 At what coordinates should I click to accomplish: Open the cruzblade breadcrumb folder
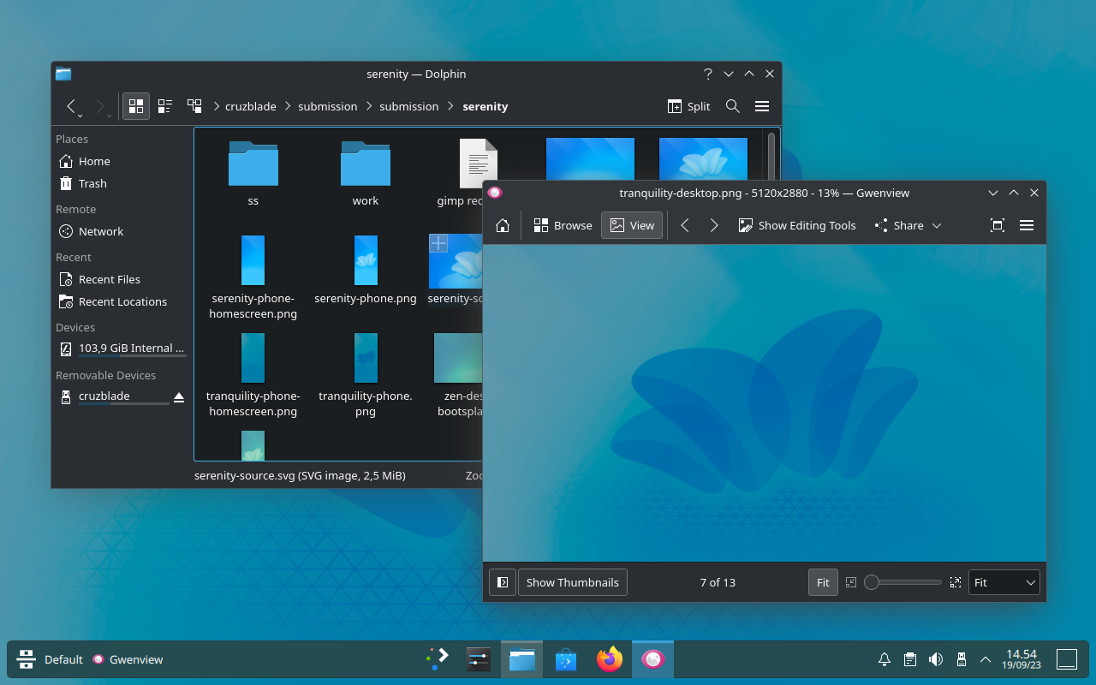coord(250,106)
